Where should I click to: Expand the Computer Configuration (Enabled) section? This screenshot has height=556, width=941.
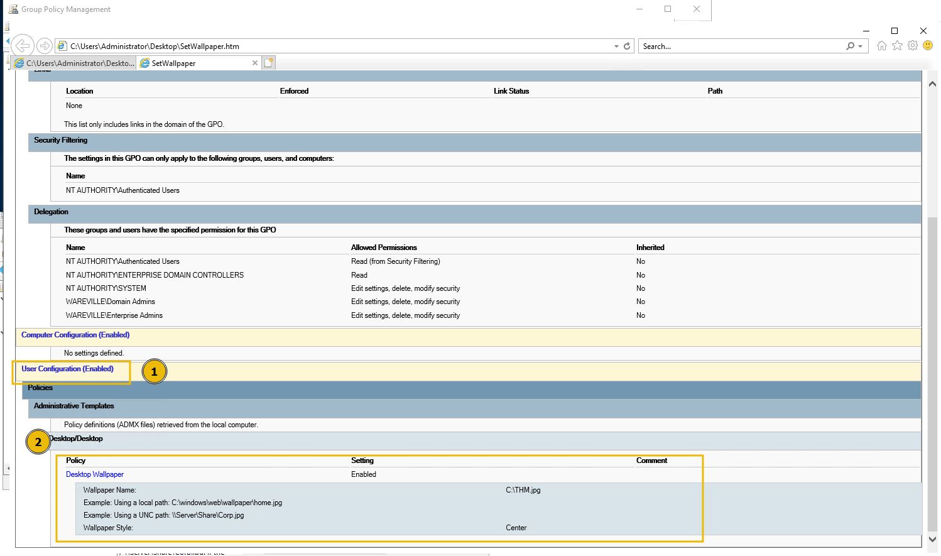75,335
